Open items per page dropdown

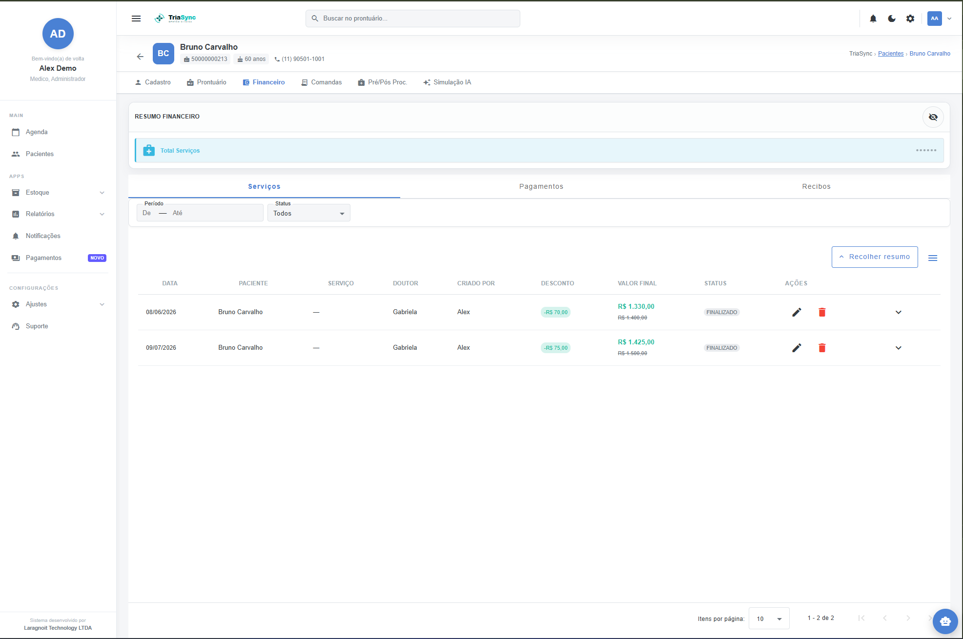tap(769, 619)
